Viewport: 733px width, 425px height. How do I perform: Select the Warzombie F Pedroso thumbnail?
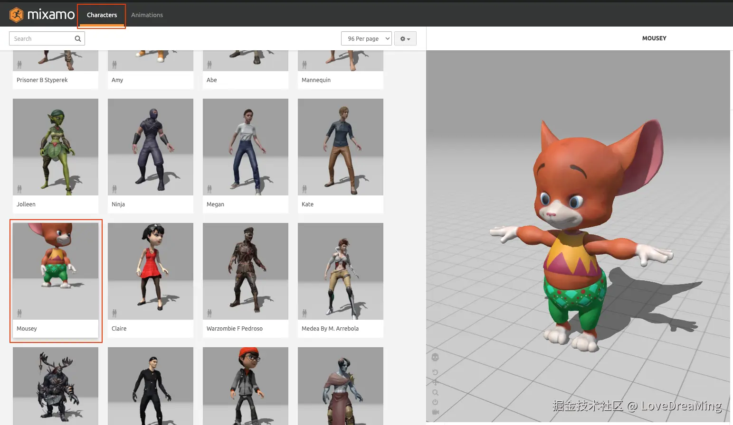(246, 271)
